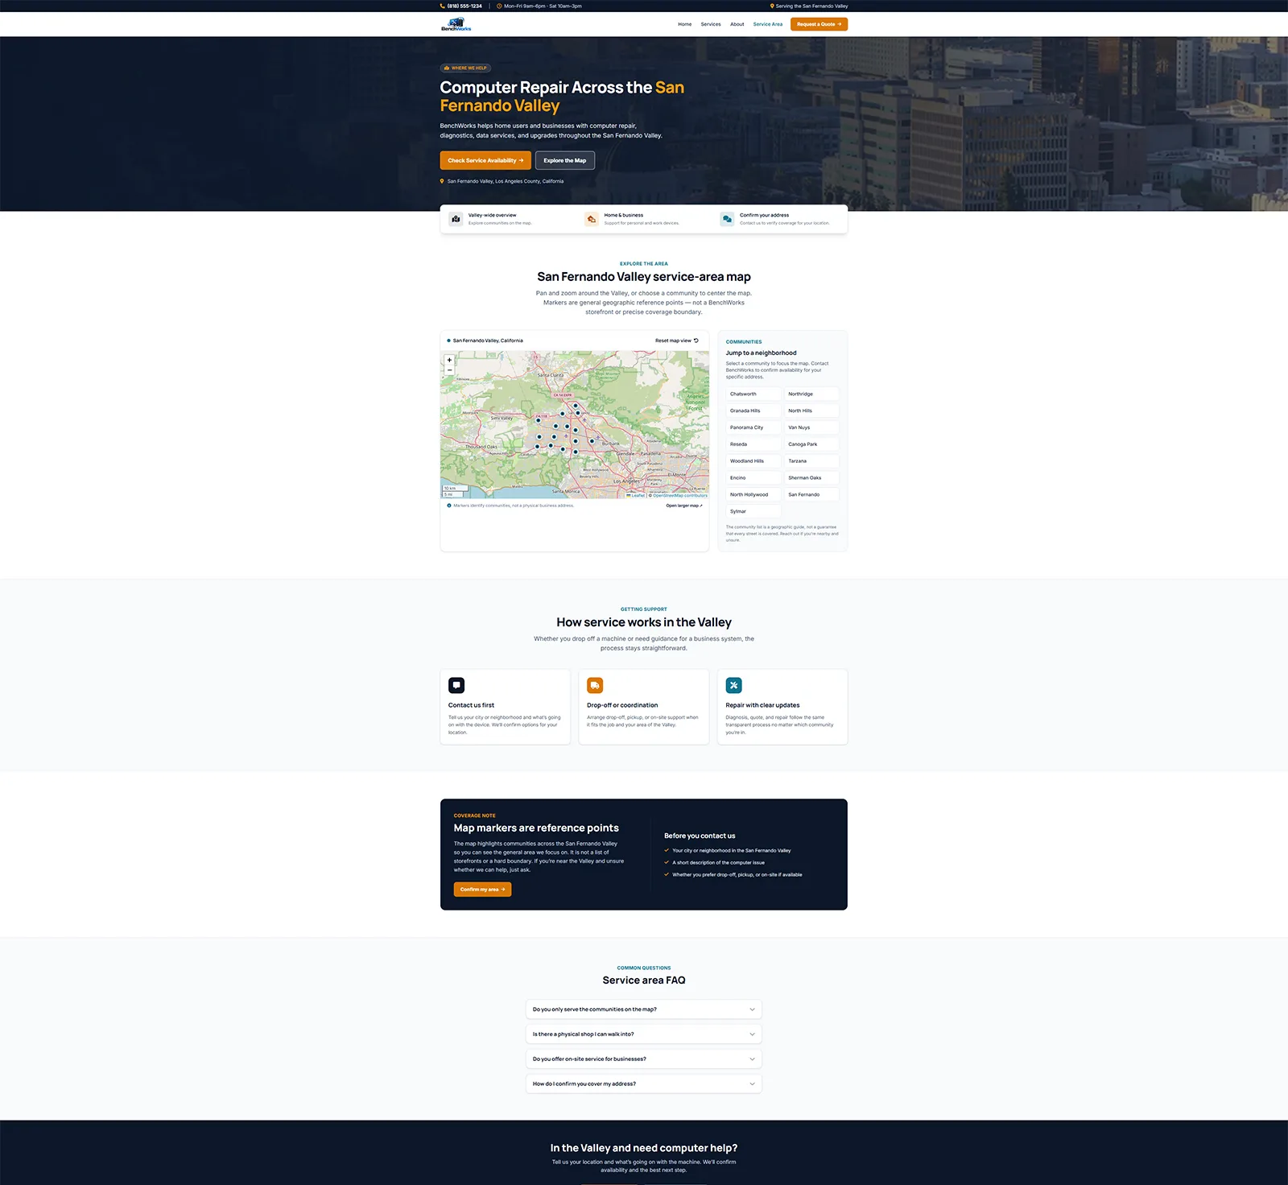The height and width of the screenshot is (1185, 1288).
Task: Jump to Reseda neighborhood
Action: pyautogui.click(x=753, y=444)
